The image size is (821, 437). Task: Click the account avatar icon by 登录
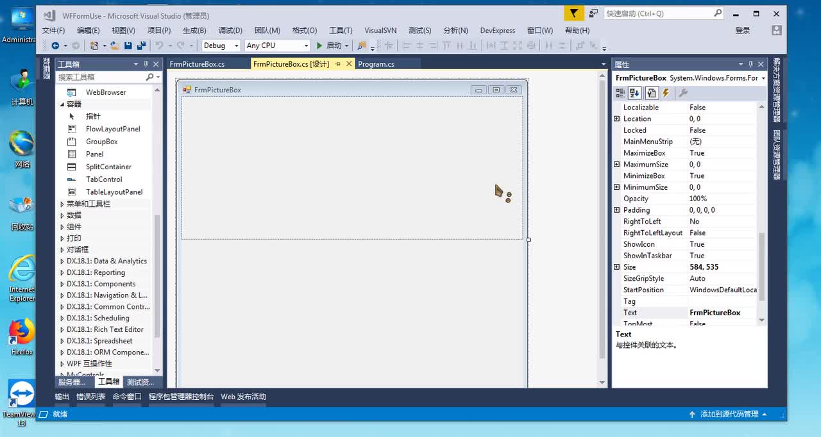pyautogui.click(x=777, y=30)
